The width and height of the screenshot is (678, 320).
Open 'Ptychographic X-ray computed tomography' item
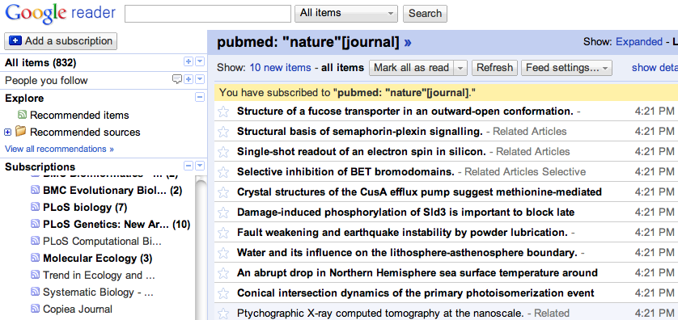coord(380,313)
